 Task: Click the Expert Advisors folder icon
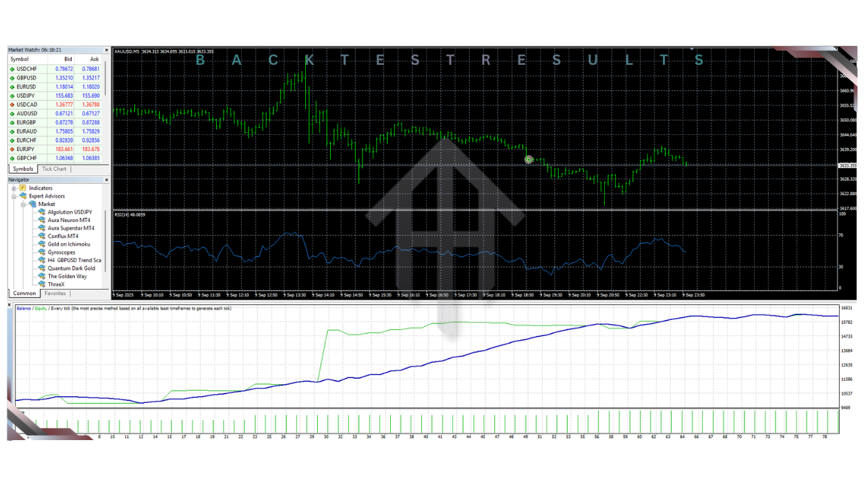pyautogui.click(x=23, y=196)
